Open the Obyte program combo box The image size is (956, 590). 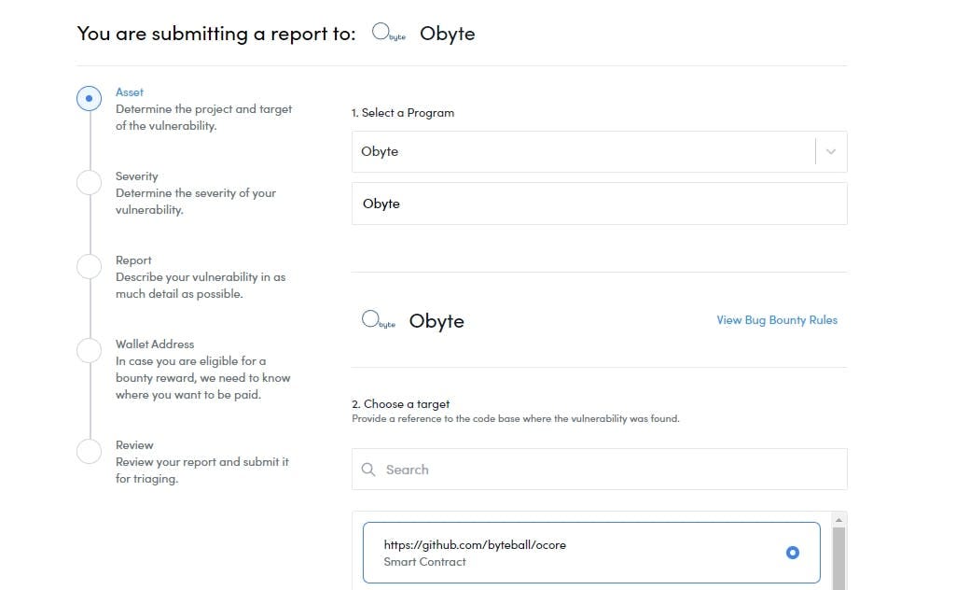(599, 151)
